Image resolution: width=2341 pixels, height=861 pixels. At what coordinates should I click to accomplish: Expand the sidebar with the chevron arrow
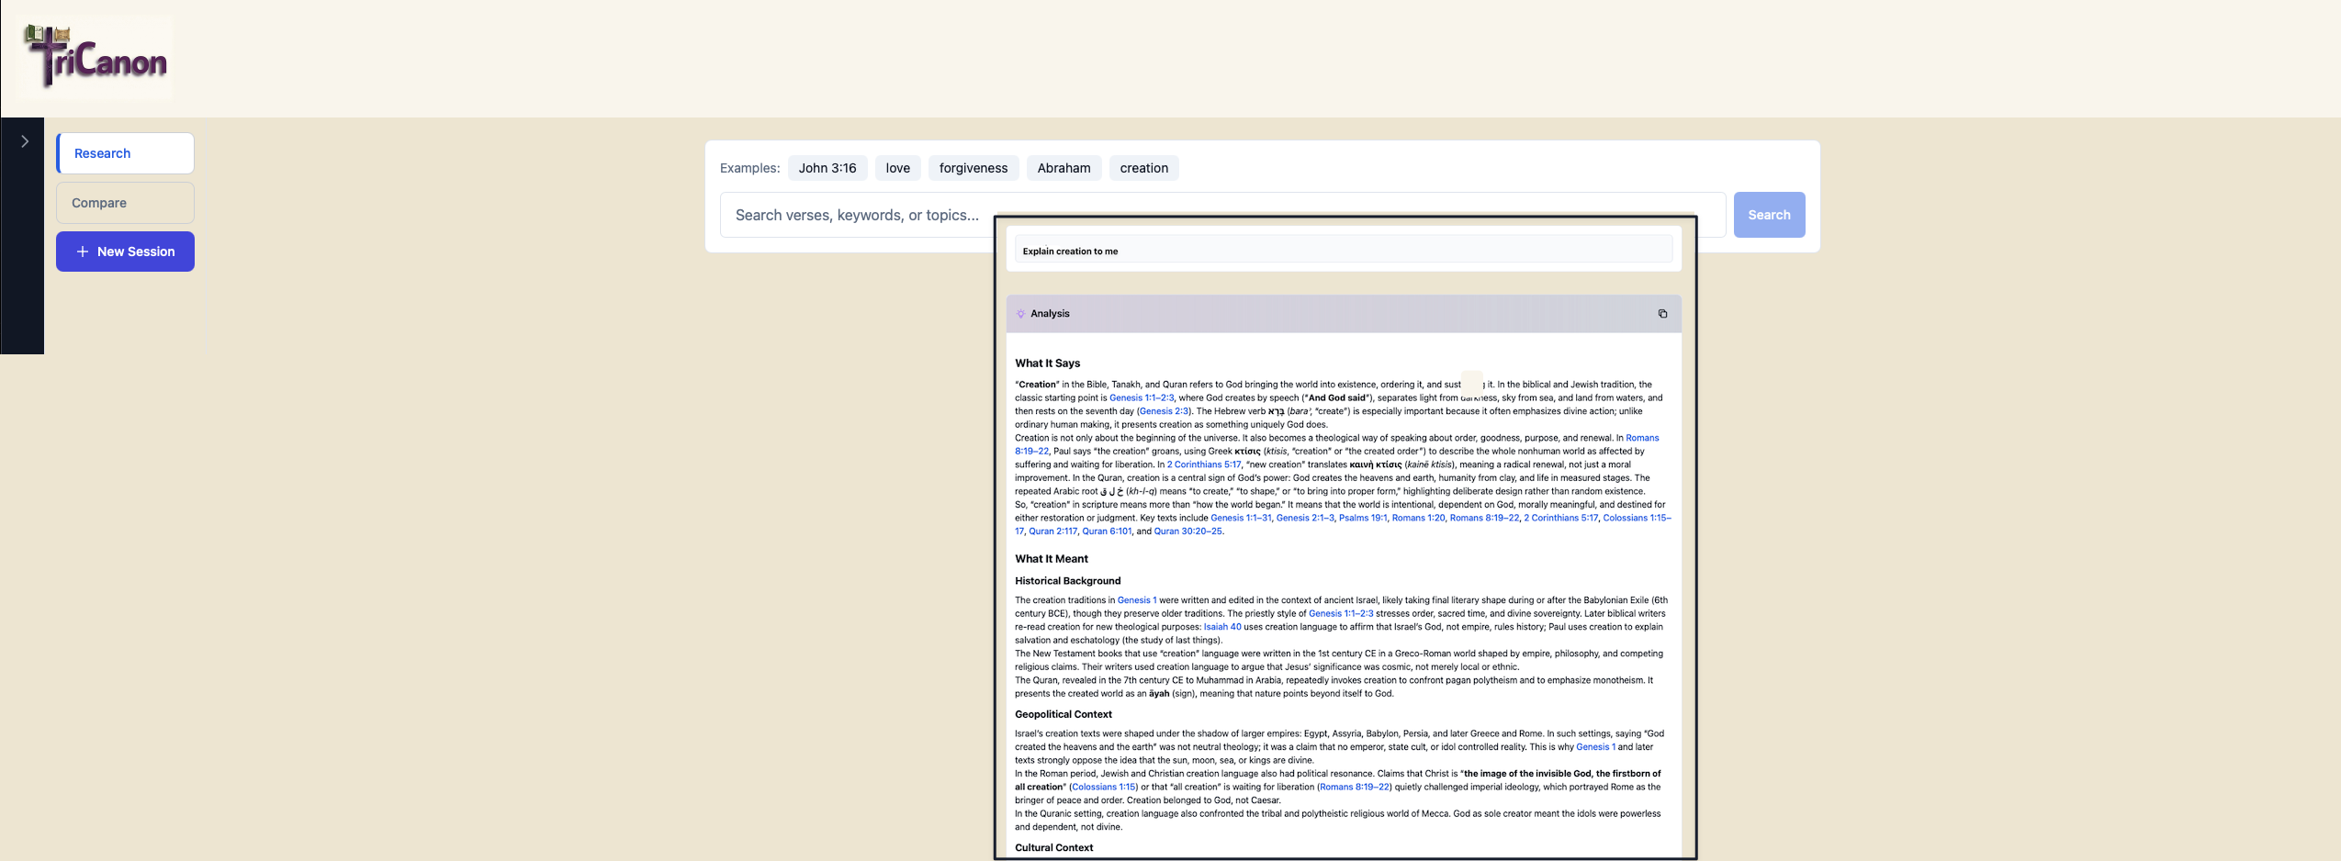click(x=25, y=141)
